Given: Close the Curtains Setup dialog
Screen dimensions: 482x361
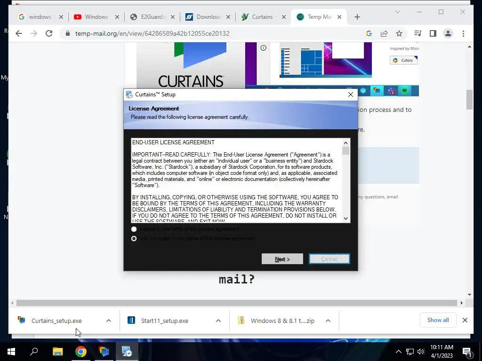Looking at the screenshot, I should [350, 94].
